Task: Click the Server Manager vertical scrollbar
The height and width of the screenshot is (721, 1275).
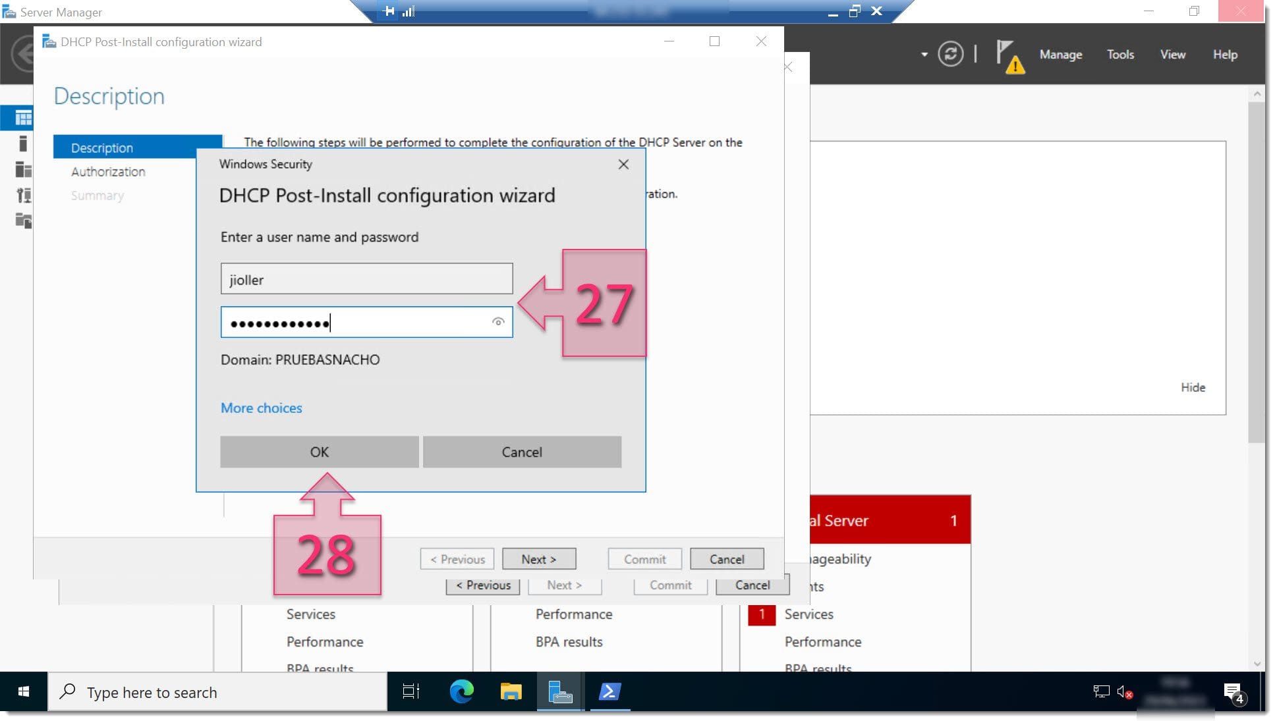Action: coord(1257,273)
